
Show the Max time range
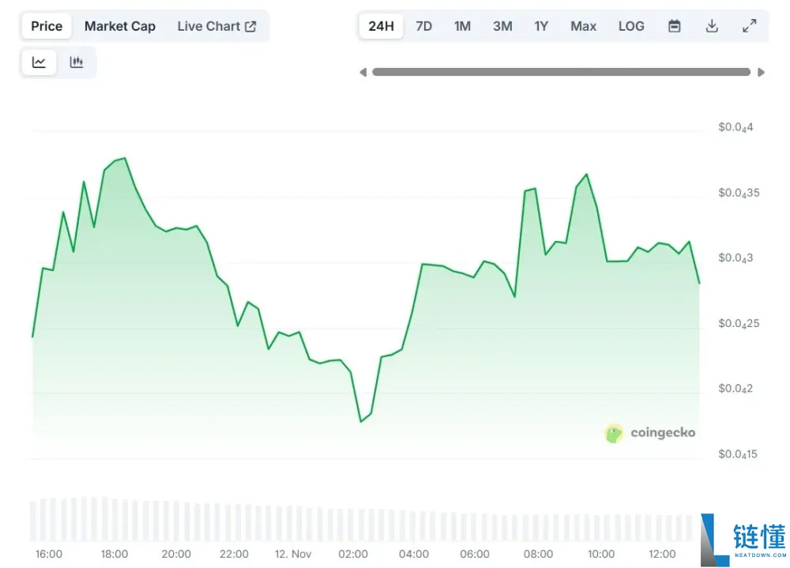(x=583, y=26)
